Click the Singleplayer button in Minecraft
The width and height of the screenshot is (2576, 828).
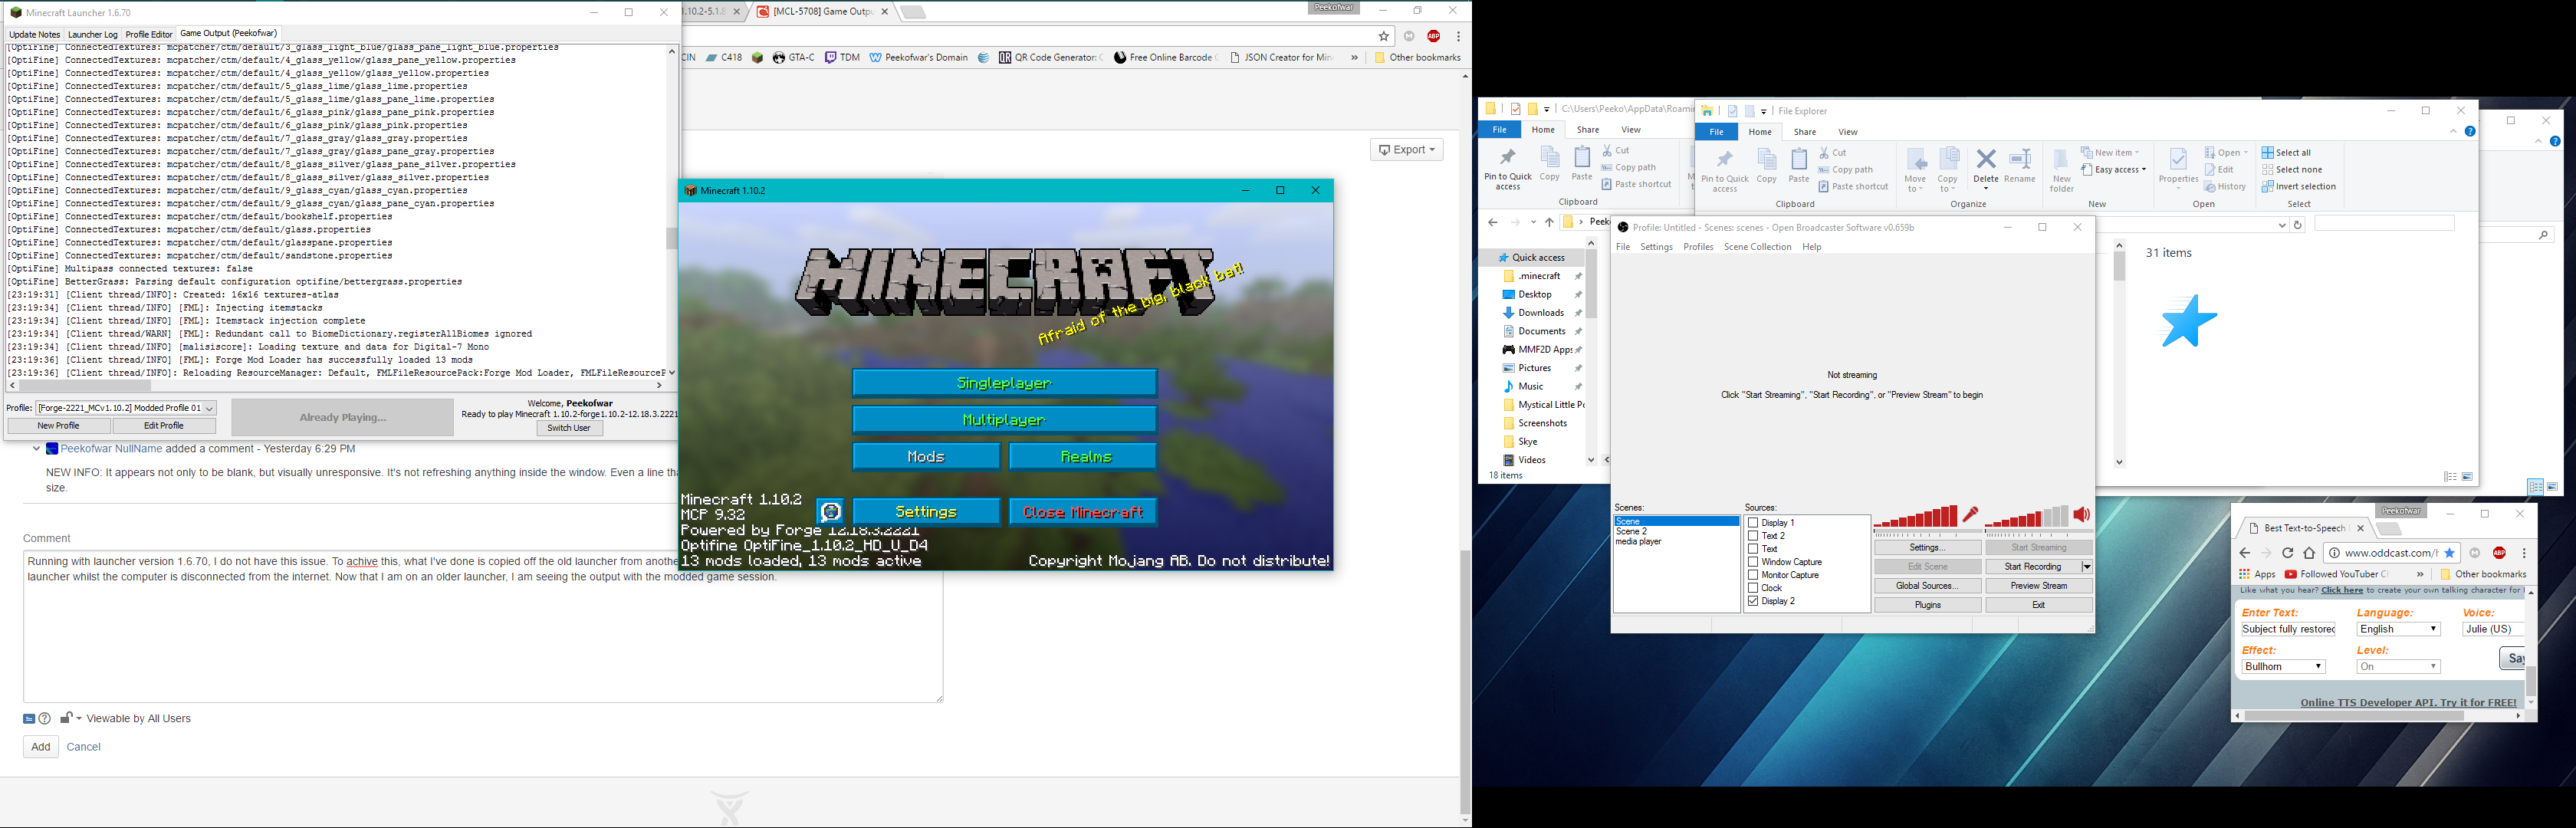coord(1004,383)
